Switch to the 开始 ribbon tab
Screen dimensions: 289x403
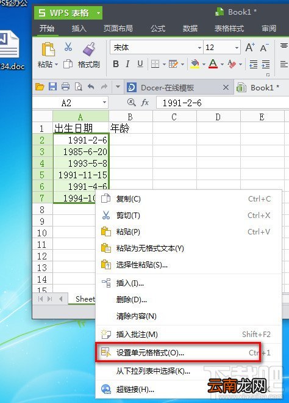tap(47, 28)
